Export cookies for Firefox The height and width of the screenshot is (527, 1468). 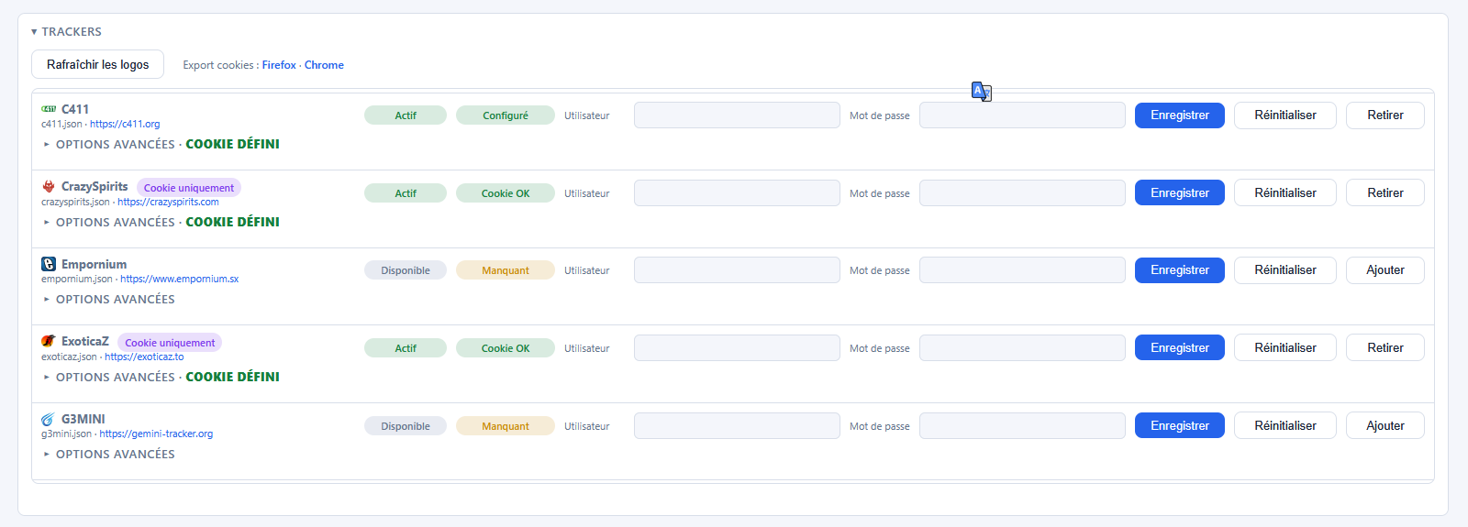(279, 65)
